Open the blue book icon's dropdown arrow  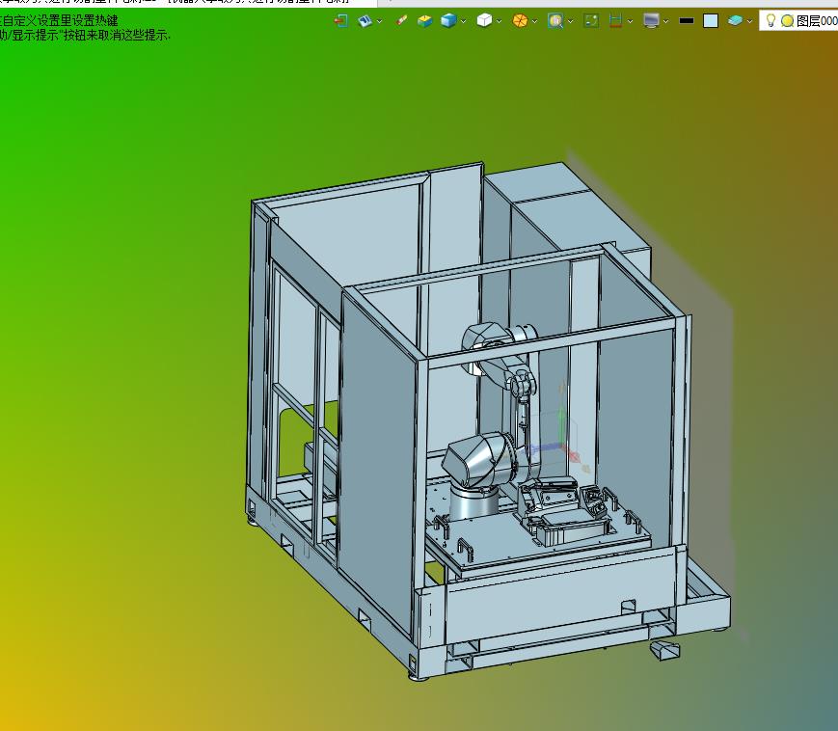pos(379,21)
